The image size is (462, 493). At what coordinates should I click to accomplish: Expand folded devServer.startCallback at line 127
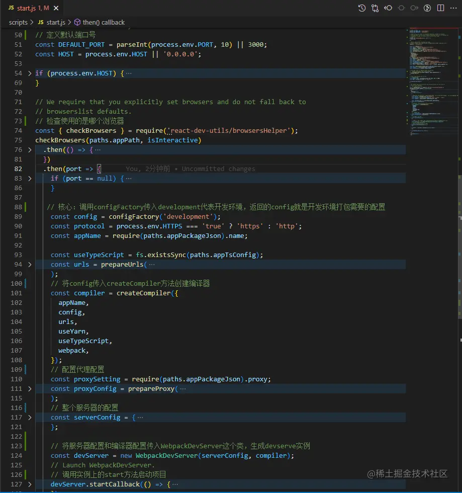[30, 484]
